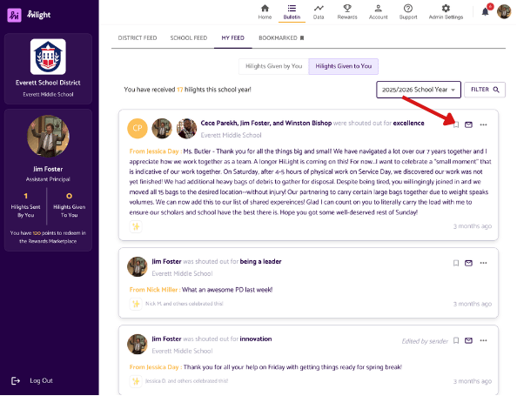Expand the 2025/2026 School Year dropdown

[419, 90]
